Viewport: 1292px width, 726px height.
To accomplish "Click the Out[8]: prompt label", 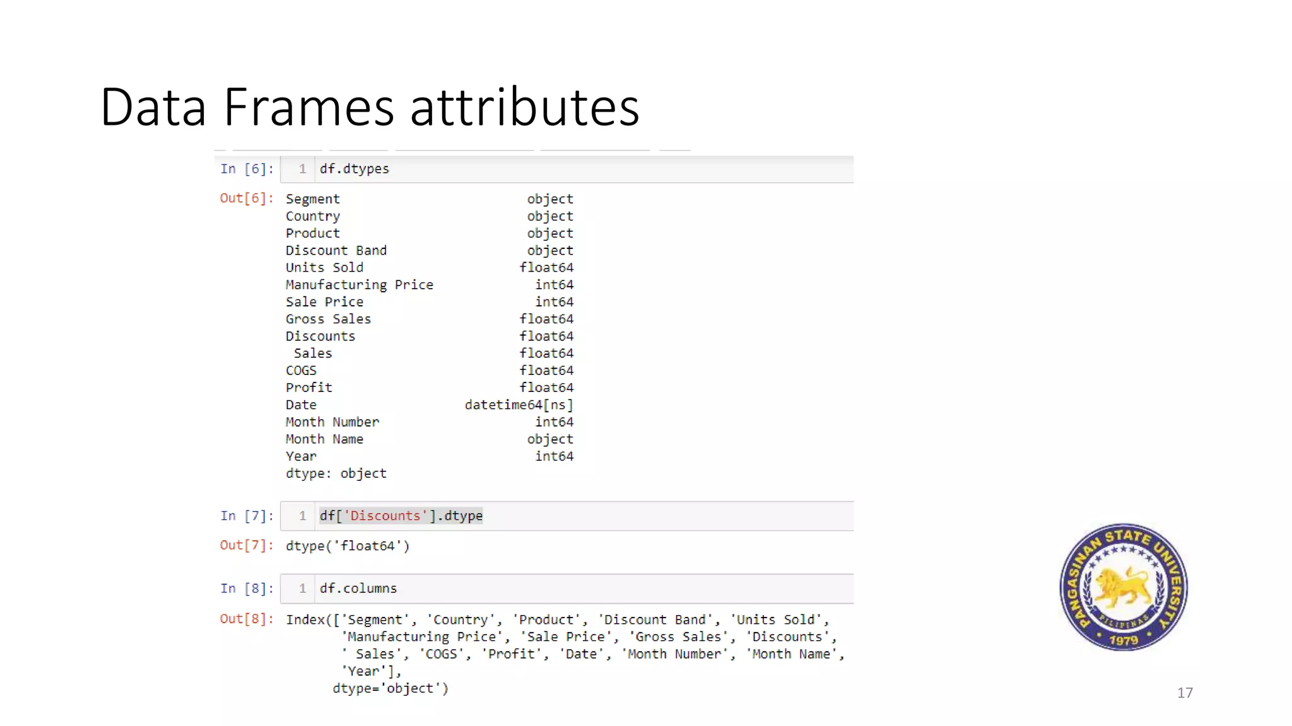I will pos(247,619).
